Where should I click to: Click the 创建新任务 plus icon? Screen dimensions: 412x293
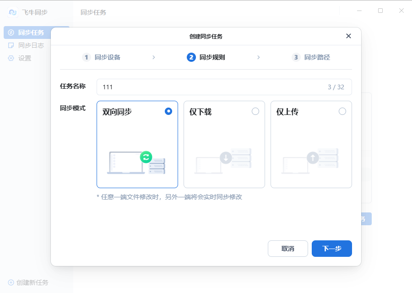11,282
